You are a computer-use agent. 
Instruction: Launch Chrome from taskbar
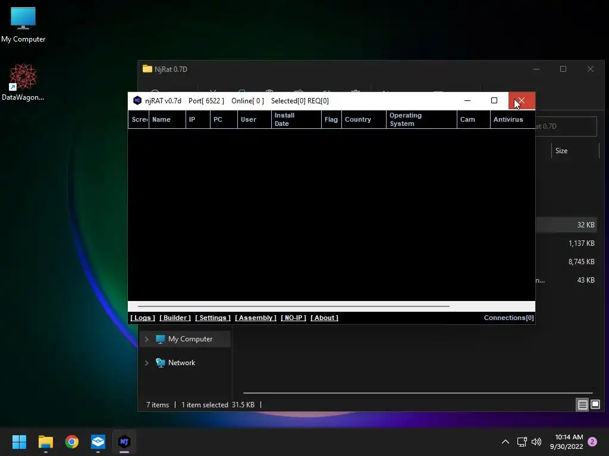pyautogui.click(x=72, y=442)
